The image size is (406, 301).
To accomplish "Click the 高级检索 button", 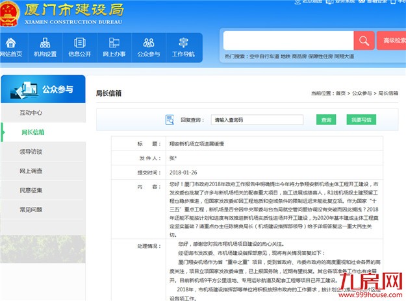I will tap(392, 41).
